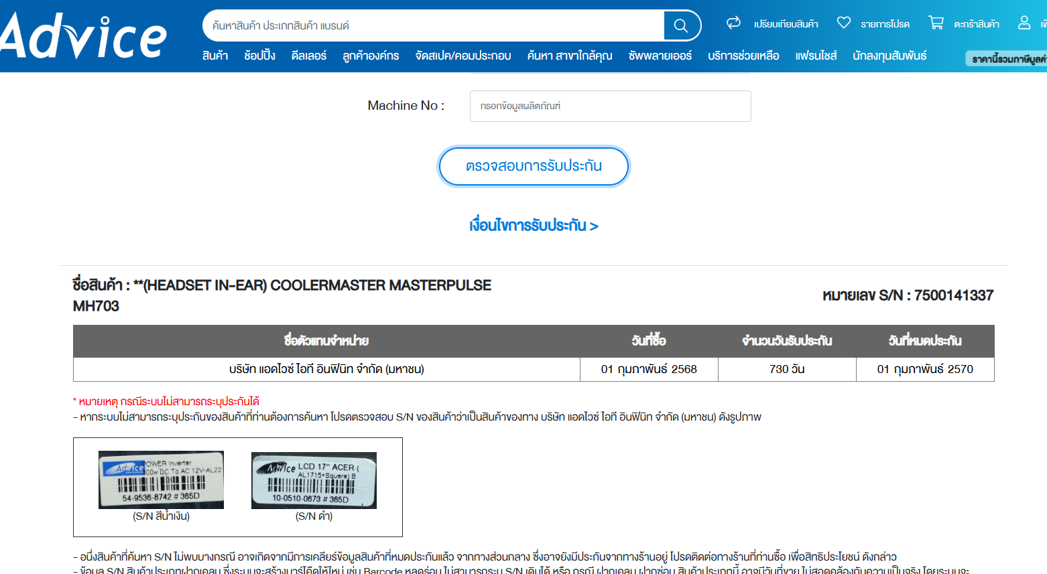Image resolution: width=1047 pixels, height=574 pixels.
Task: Open the สินค้า menu
Action: pyautogui.click(x=215, y=56)
